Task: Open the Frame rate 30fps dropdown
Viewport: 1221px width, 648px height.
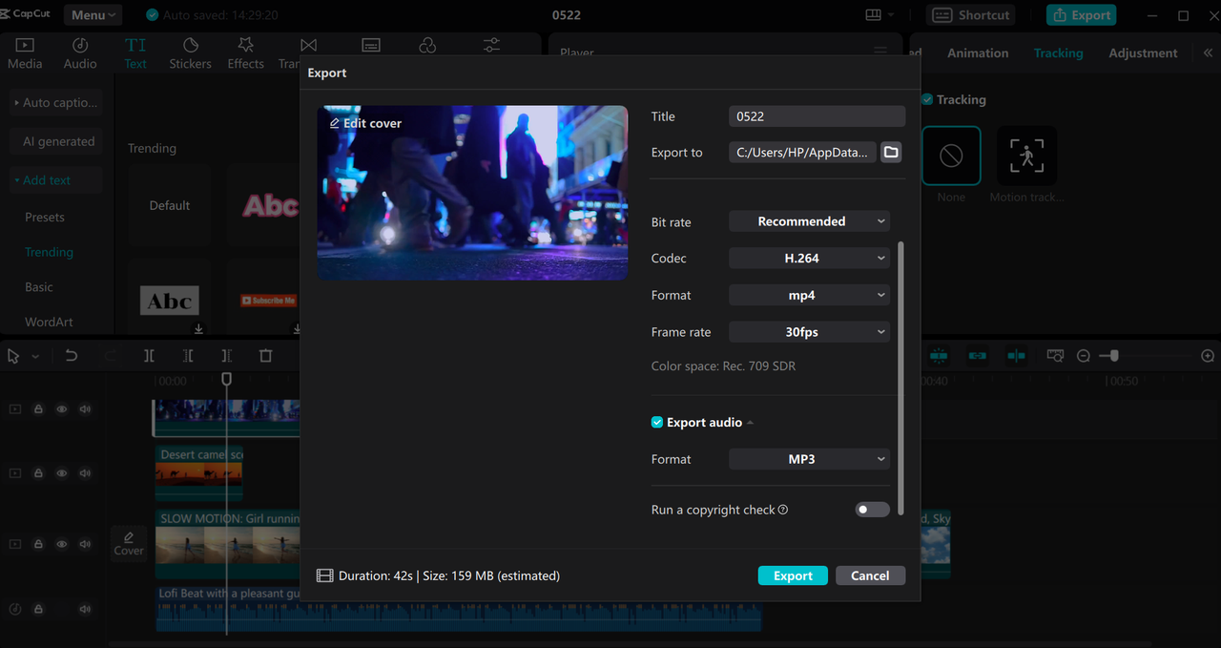Action: (x=809, y=332)
